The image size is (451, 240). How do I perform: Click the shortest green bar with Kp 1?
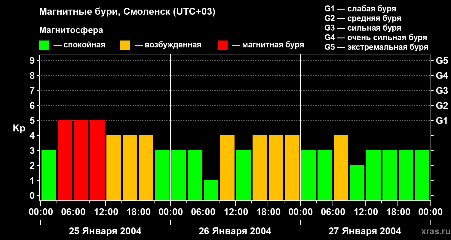[x=211, y=190]
